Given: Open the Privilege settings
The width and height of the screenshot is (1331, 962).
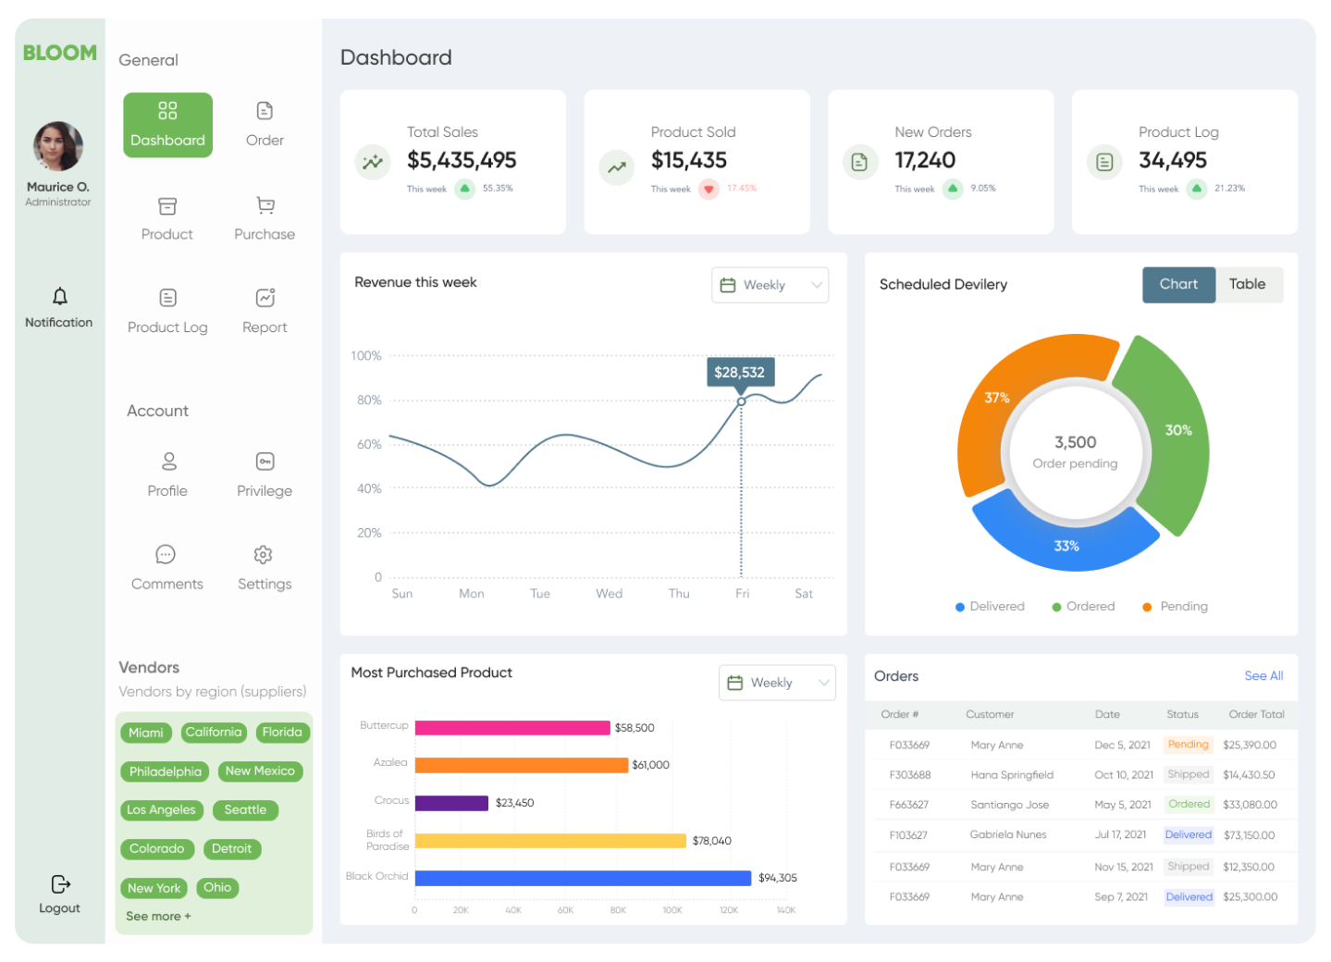Looking at the screenshot, I should (264, 475).
